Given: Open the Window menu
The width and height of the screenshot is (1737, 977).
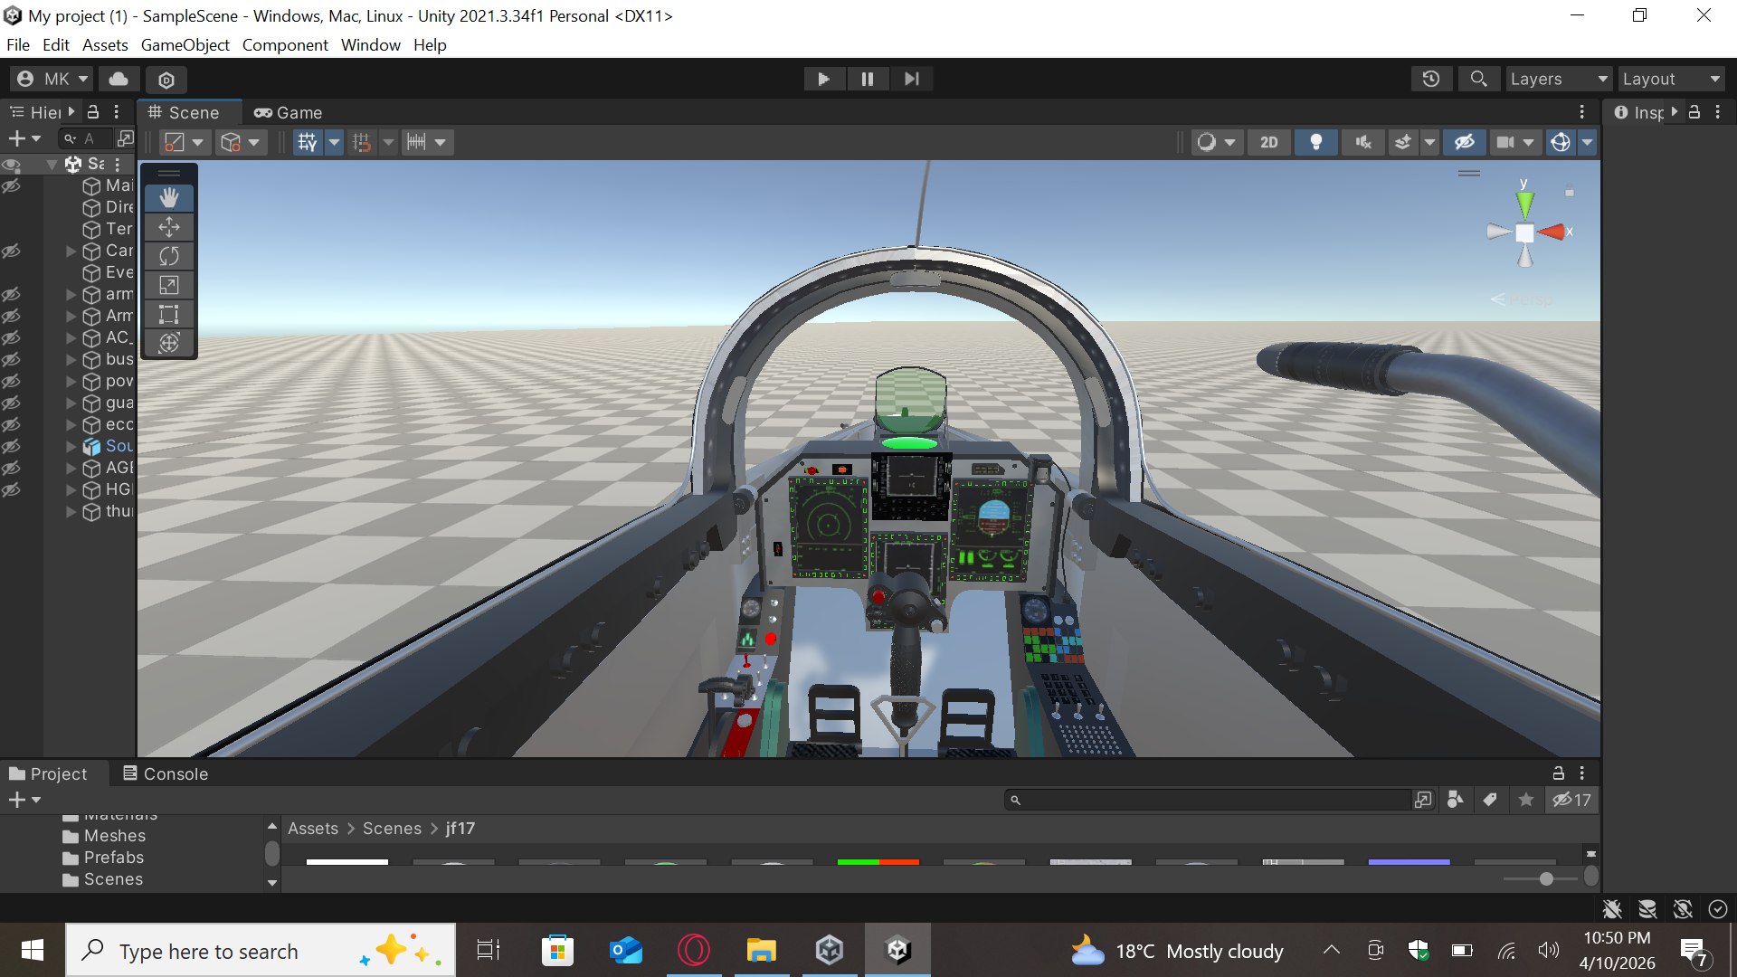Looking at the screenshot, I should (x=370, y=44).
